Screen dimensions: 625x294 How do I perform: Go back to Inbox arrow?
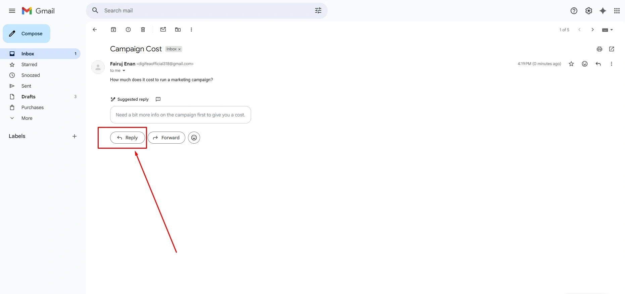[95, 30]
